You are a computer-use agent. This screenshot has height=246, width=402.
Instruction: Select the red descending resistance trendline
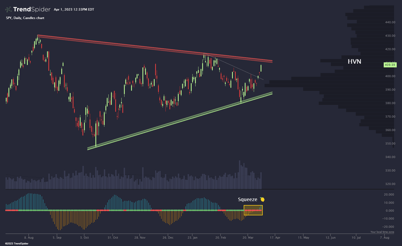155,48
